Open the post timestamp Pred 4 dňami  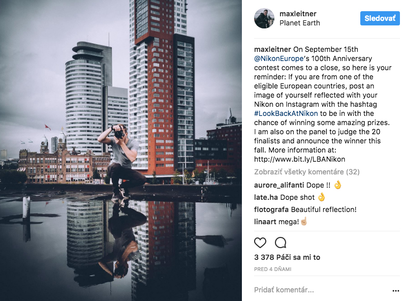(272, 269)
